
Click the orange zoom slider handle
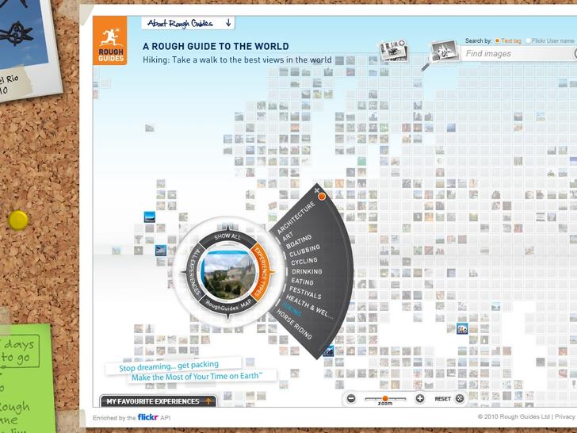point(385,398)
